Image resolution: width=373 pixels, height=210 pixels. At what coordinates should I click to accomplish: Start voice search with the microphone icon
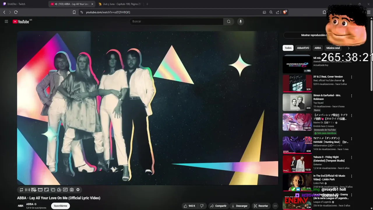[x=240, y=21]
